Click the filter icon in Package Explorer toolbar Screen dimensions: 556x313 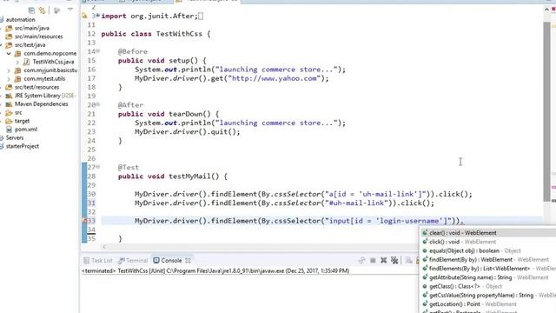click(x=56, y=10)
